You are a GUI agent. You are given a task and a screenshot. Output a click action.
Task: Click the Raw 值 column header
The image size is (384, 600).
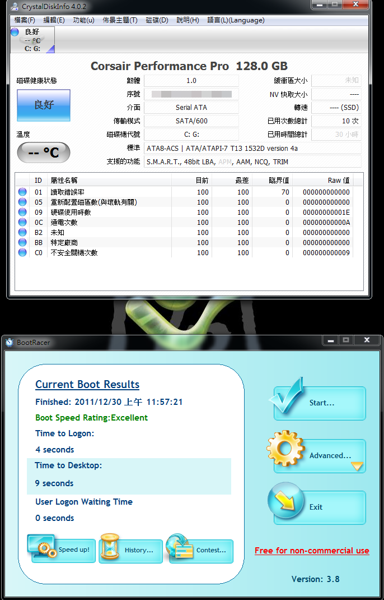(323, 180)
